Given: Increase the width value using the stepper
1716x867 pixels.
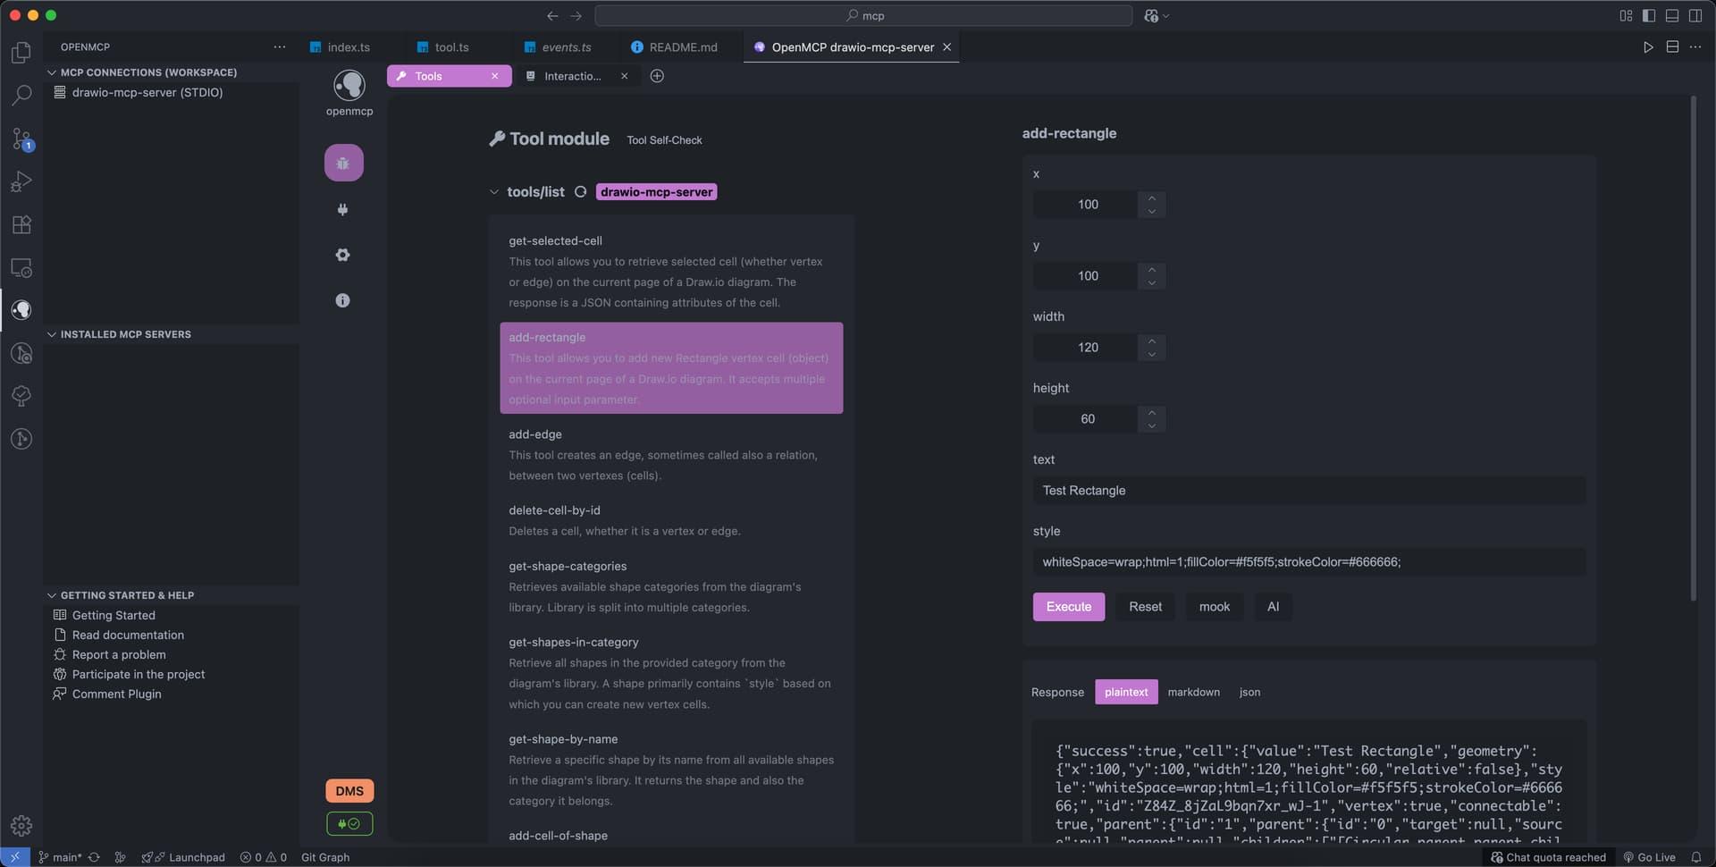Looking at the screenshot, I should click(x=1151, y=342).
